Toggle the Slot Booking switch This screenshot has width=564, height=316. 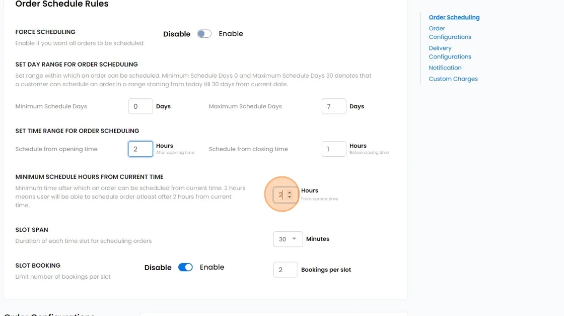point(185,268)
